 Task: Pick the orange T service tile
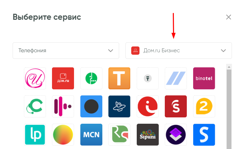119,78
